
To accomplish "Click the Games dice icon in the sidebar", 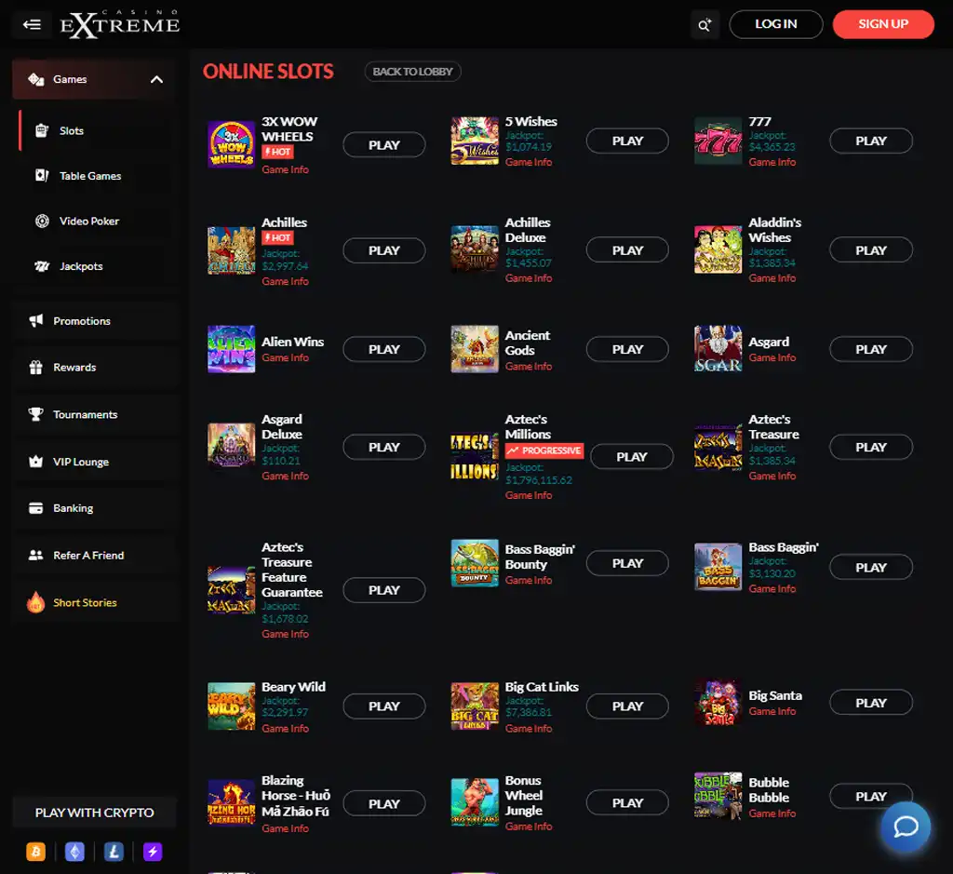I will pos(36,79).
